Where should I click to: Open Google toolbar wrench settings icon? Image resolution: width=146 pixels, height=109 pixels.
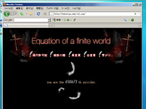(125, 20)
